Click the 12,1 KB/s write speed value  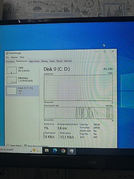(67, 137)
